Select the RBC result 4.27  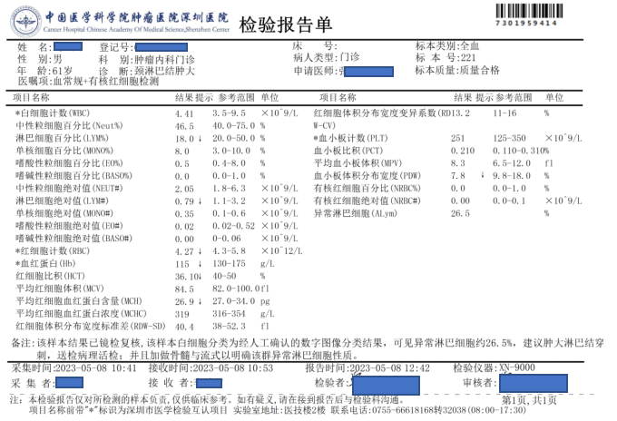184,252
